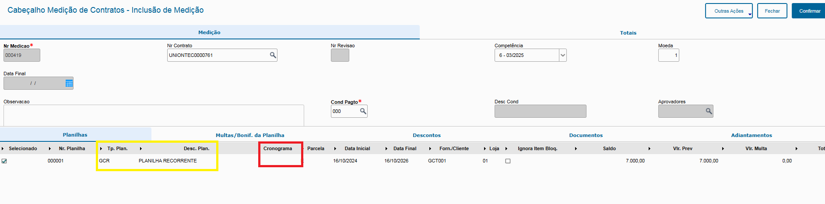Open the Multas/Bonif. da Planilha tab
Viewport: 825px width, 204px height.
[x=250, y=135]
